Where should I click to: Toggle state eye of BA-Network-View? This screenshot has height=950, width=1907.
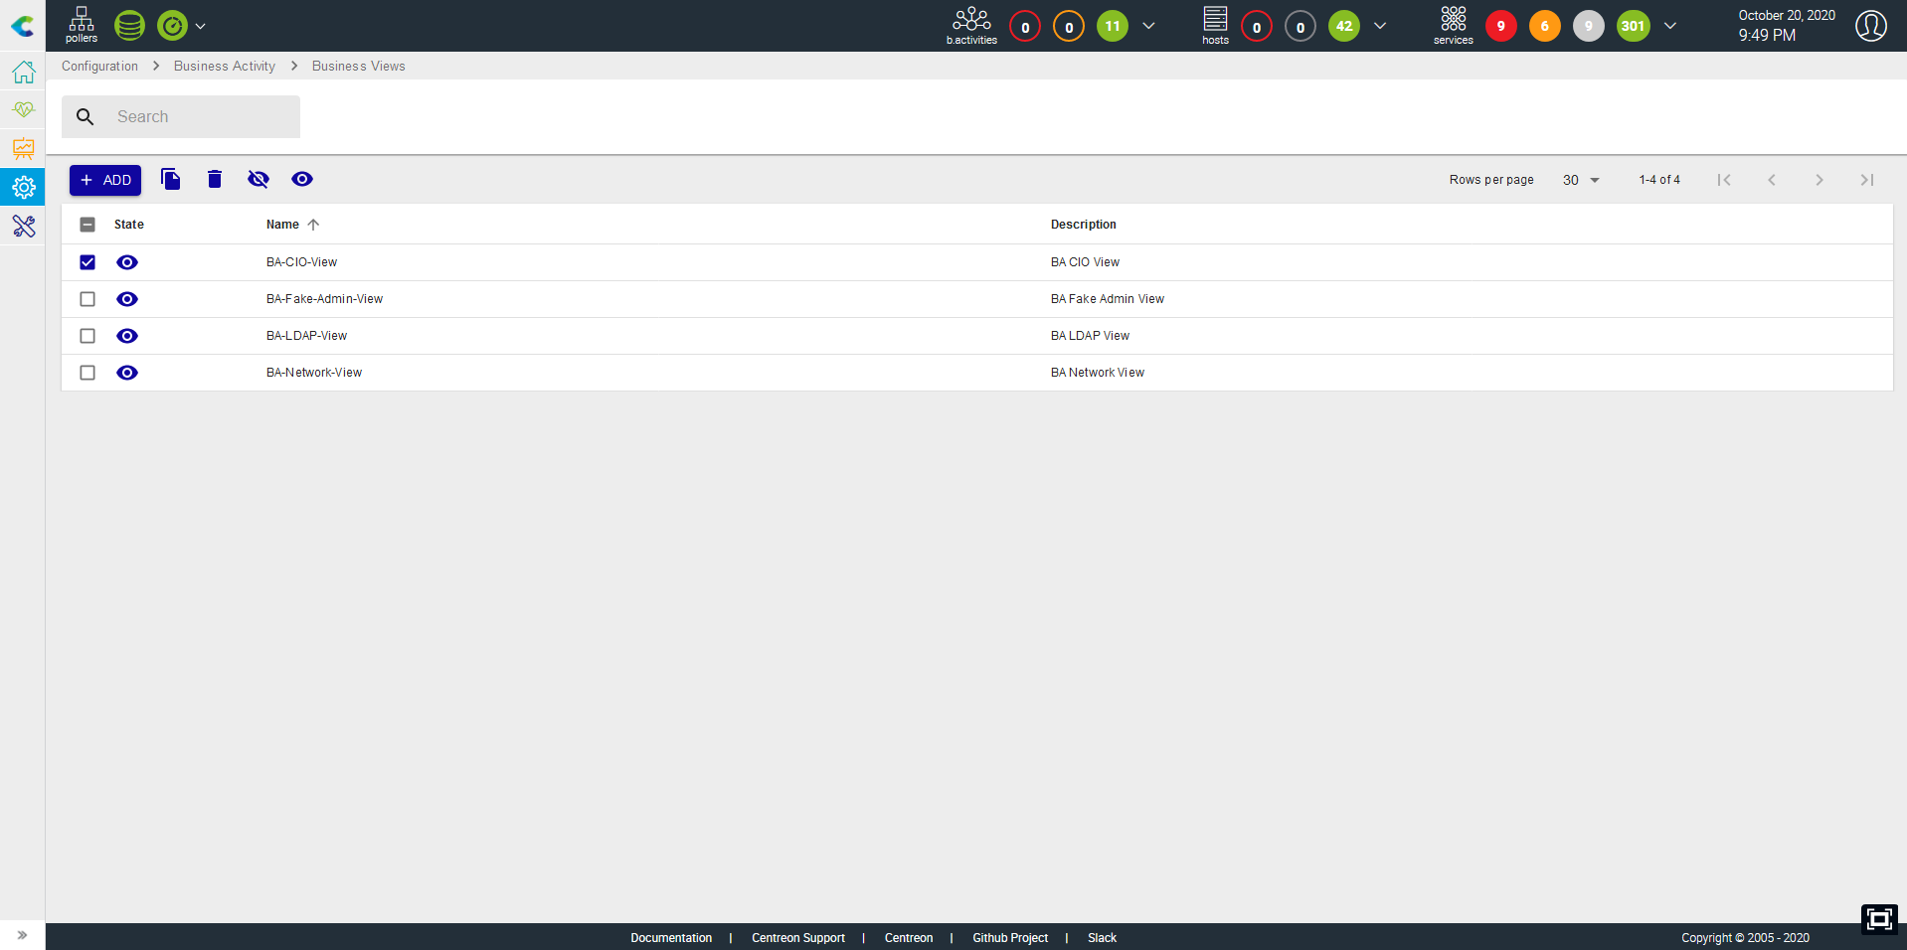click(127, 373)
